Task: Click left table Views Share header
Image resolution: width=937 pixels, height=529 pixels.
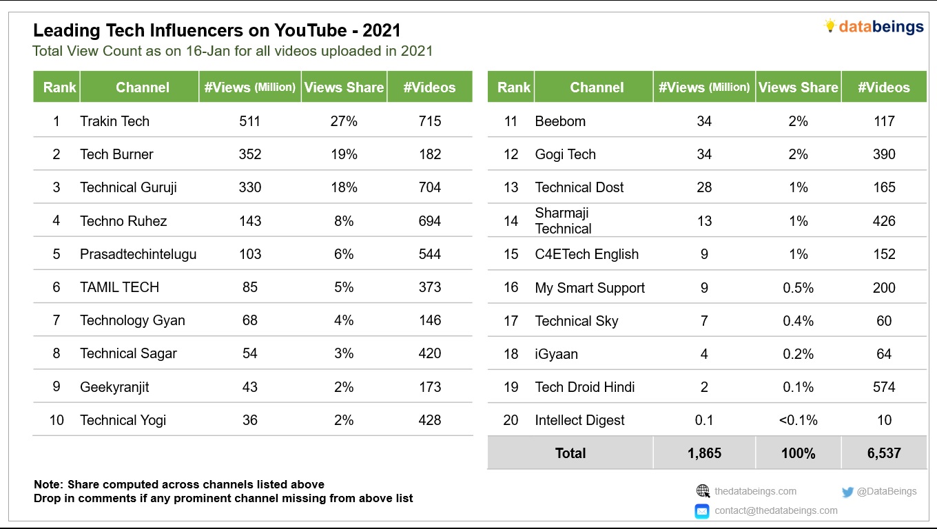Action: (344, 87)
